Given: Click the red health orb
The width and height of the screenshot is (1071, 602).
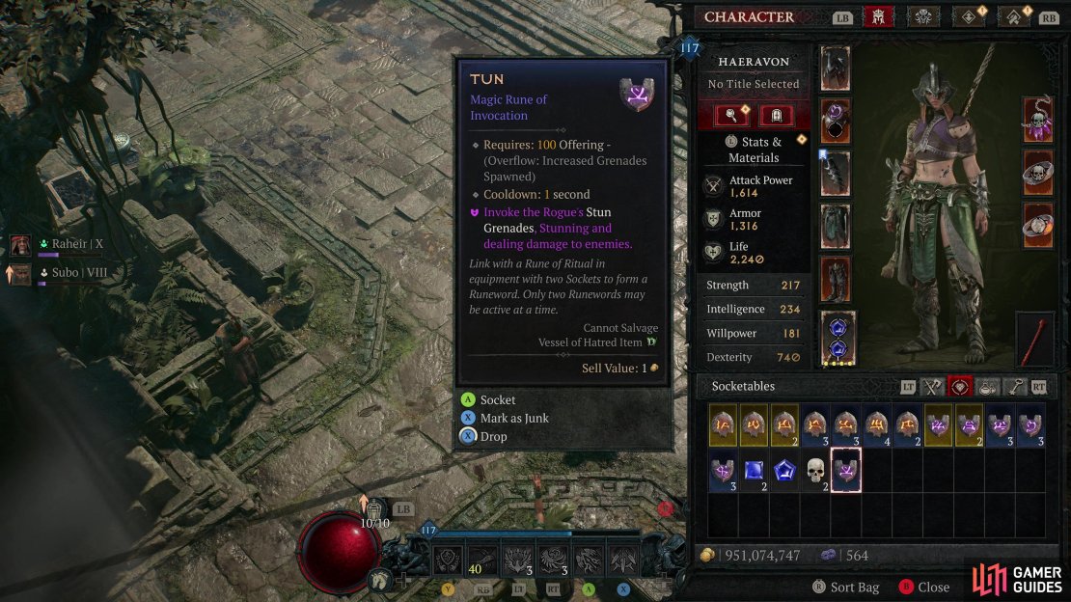Looking at the screenshot, I should click(x=338, y=552).
